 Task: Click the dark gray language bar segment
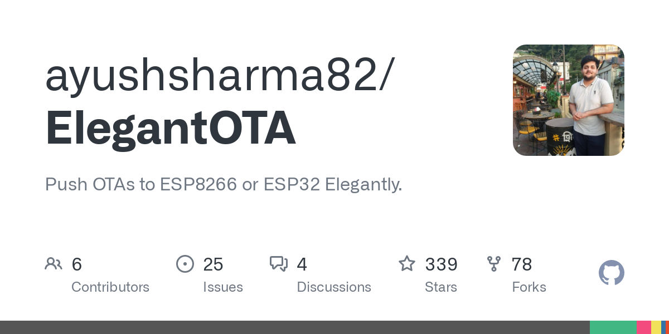pos(294,327)
